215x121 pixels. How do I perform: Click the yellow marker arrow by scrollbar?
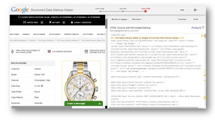pos(202,36)
